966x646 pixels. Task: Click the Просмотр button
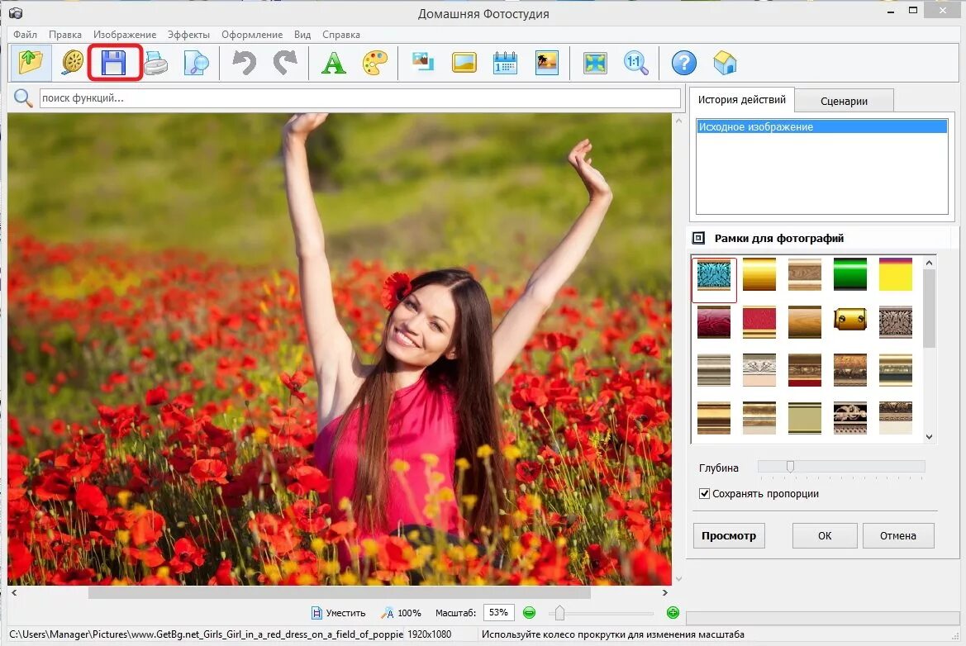[x=729, y=536]
